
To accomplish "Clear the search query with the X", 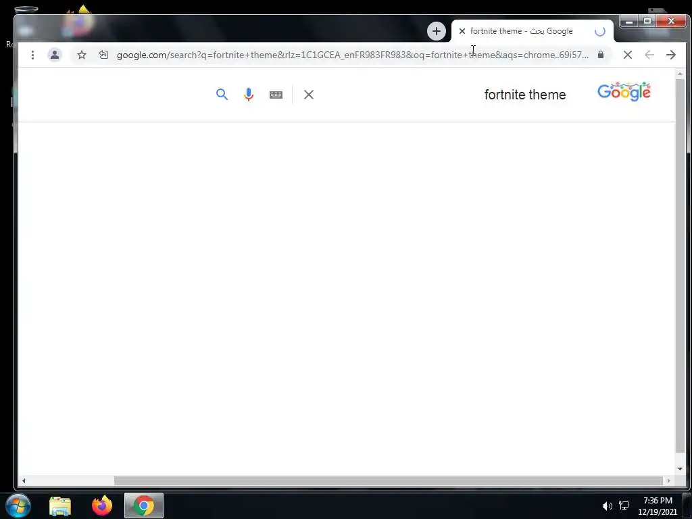I will pos(309,95).
